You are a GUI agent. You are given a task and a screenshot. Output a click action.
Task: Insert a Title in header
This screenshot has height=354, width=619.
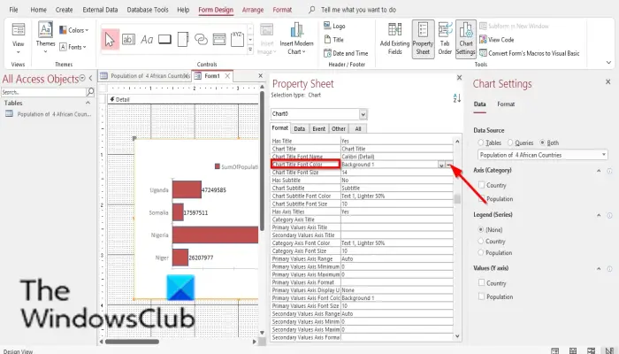click(x=333, y=40)
